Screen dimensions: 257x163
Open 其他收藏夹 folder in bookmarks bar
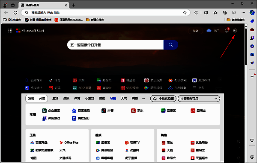pyautogui.click(x=236, y=20)
